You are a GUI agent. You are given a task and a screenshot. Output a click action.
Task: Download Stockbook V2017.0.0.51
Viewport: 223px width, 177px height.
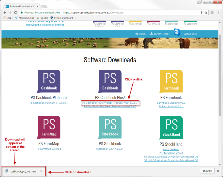point(110,149)
